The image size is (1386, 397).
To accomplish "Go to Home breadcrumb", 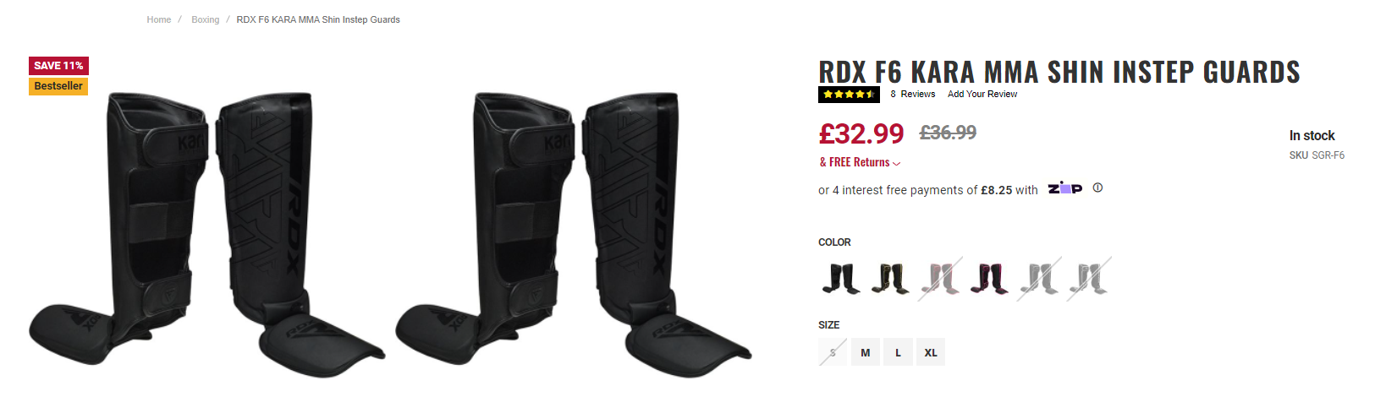I will point(159,19).
